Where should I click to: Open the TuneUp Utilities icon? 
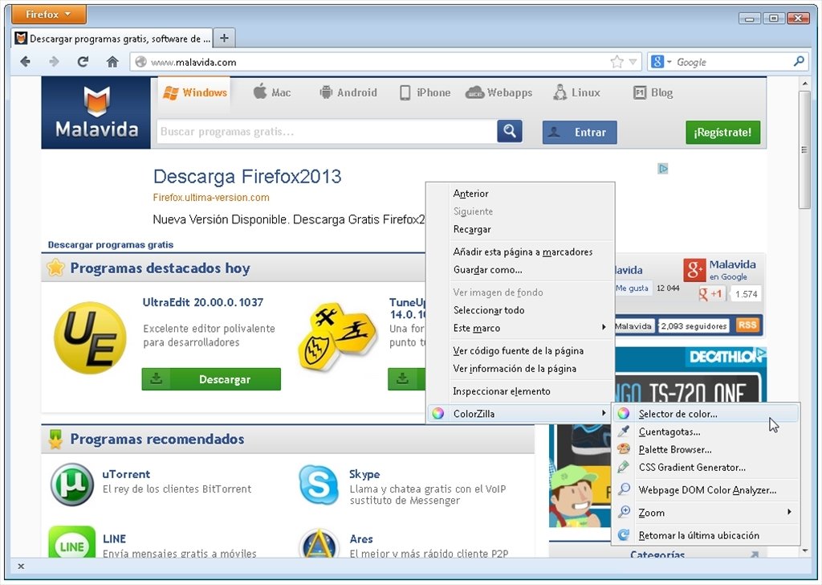coord(336,337)
